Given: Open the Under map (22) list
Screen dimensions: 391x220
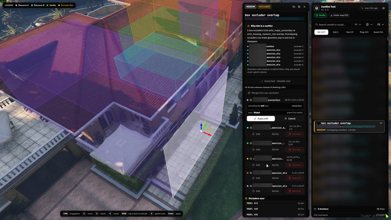Looking at the screenshot, I should [339, 15].
